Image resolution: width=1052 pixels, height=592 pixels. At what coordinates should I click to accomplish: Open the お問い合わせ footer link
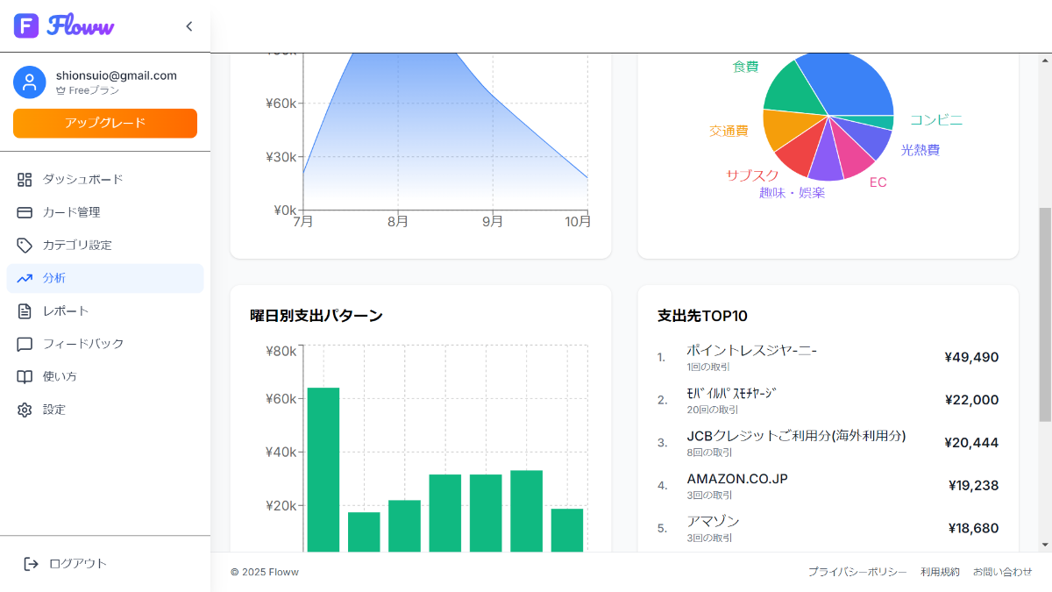[x=1002, y=572]
